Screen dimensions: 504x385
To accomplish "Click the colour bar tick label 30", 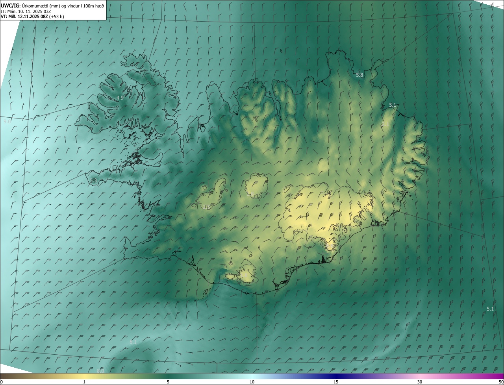I will pyautogui.click(x=420, y=382).
